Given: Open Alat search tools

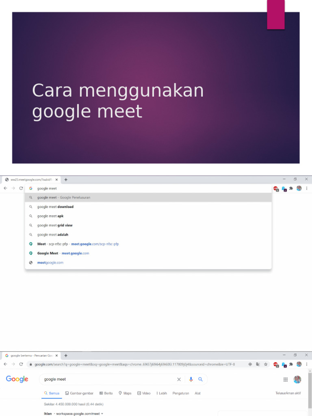Looking at the screenshot, I should click(x=198, y=393).
